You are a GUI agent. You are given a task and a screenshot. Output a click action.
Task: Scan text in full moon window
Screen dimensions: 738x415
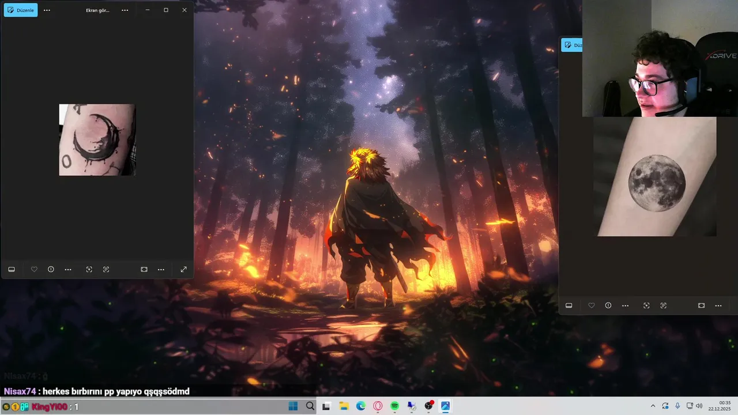point(663,305)
